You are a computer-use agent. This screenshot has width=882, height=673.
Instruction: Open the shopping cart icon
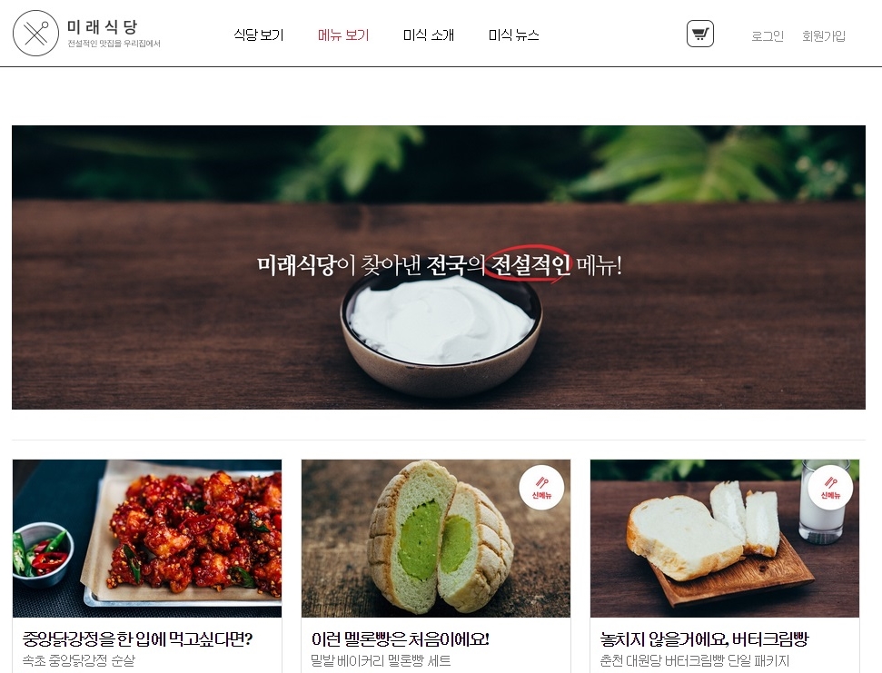[699, 34]
